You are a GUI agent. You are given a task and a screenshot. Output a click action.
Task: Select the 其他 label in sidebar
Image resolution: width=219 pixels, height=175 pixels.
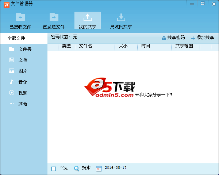pyautogui.click(x=23, y=104)
